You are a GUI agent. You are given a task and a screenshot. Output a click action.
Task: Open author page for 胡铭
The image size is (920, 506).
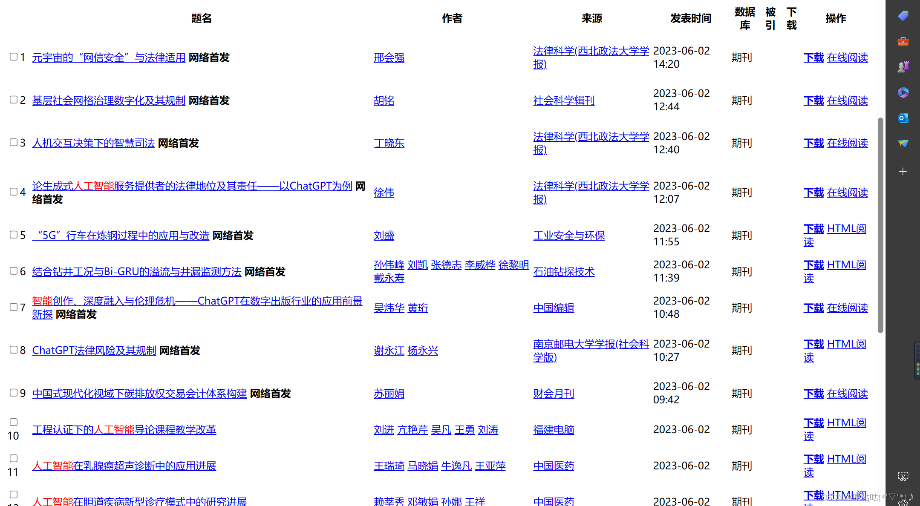pos(384,100)
